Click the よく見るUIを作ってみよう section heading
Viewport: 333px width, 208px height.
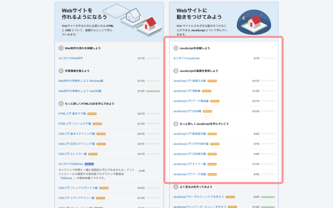[x=196, y=187]
